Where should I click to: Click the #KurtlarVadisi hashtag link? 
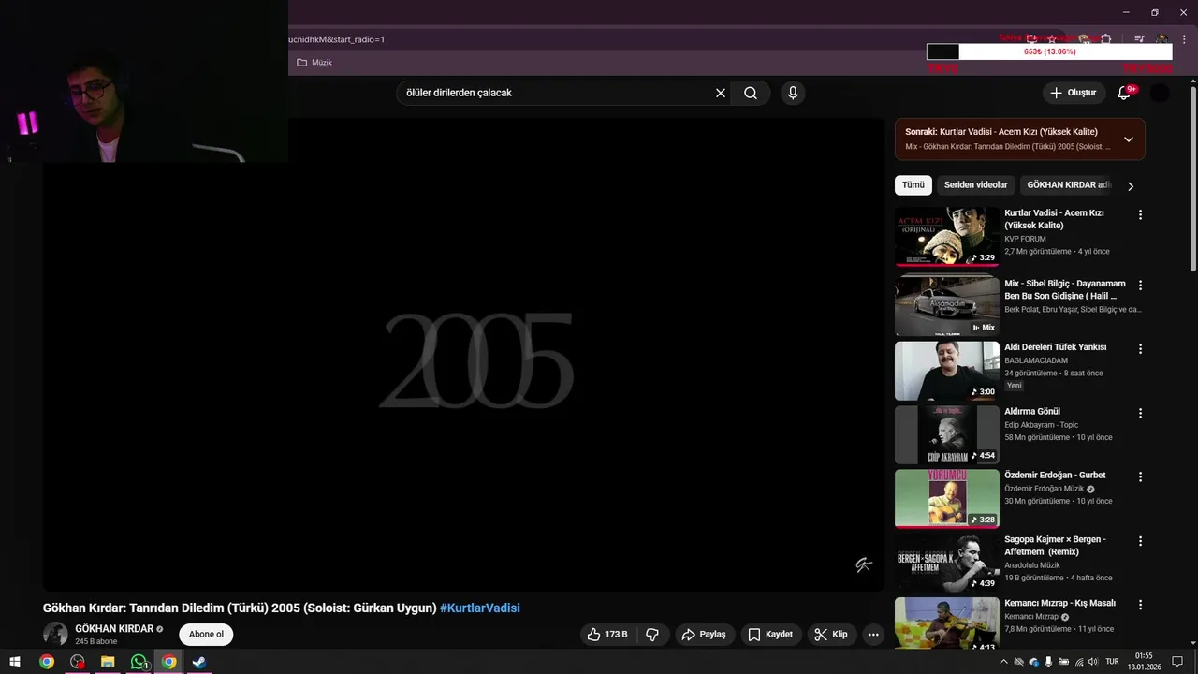coord(480,608)
